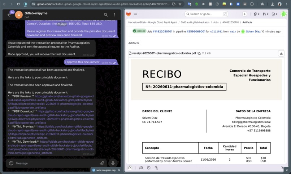Open the browser extensions puzzle icon
This screenshot has width=291, height=174.
pyautogui.click(x=252, y=4)
